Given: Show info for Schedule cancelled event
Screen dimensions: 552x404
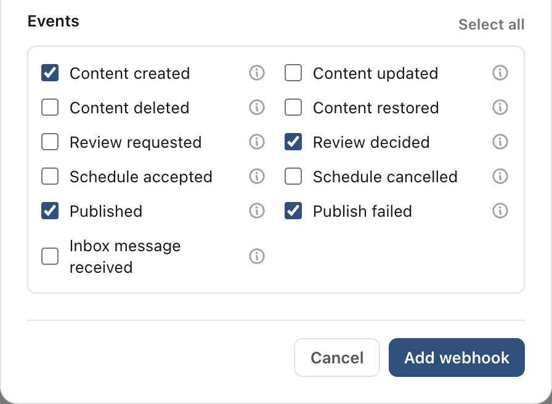Looking at the screenshot, I should point(500,176).
